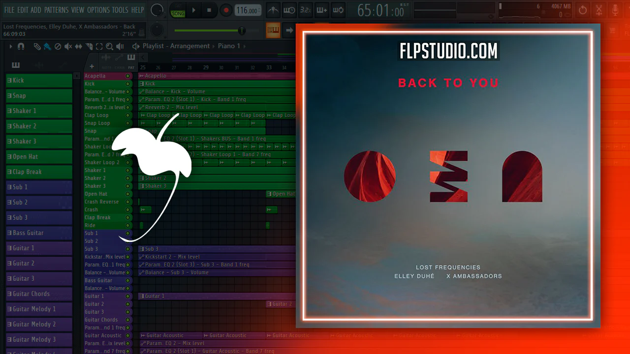Click the metronome icon
The width and height of the screenshot is (630, 354).
(274, 10)
